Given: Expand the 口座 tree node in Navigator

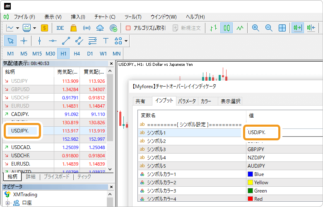Looking at the screenshot, I should click(7, 203).
